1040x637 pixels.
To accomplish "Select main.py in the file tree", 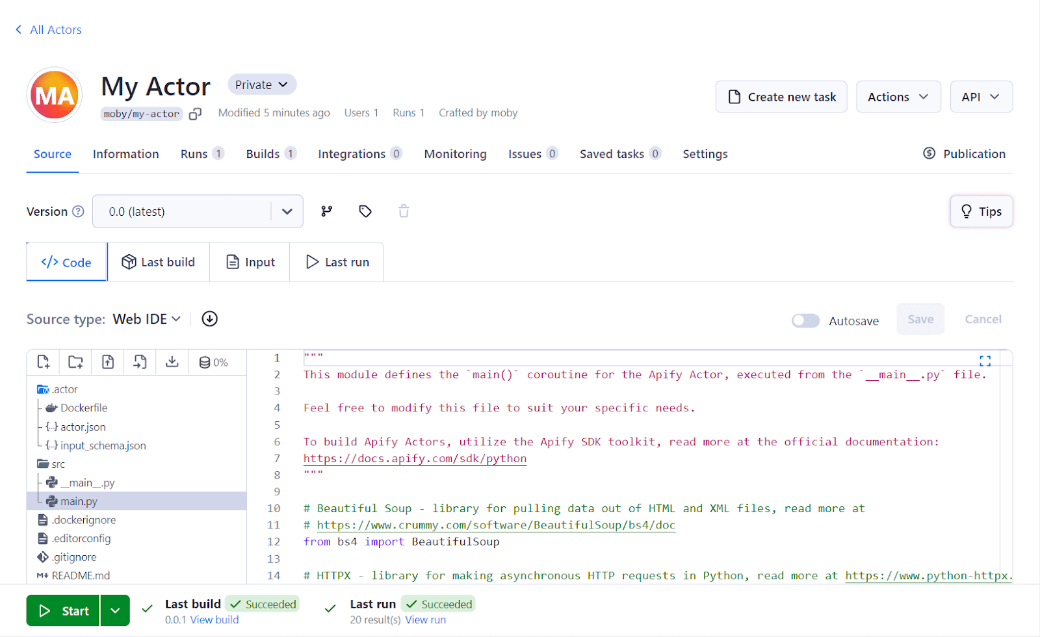I will [x=79, y=501].
